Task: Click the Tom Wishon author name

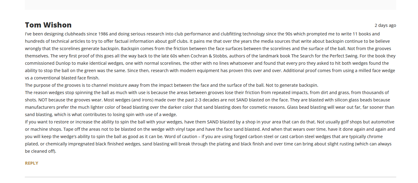Action: [x=48, y=25]
